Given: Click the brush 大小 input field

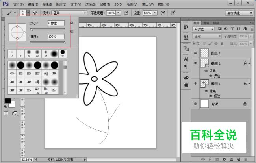Looking at the screenshot, I should [x=56, y=23].
